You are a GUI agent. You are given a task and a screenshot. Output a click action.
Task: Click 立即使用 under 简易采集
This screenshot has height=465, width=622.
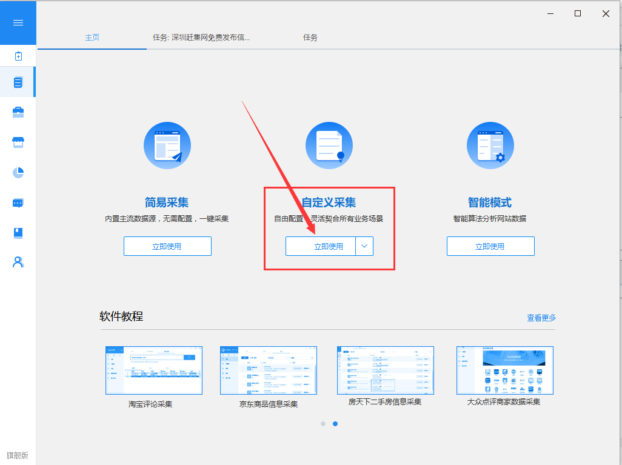167,246
